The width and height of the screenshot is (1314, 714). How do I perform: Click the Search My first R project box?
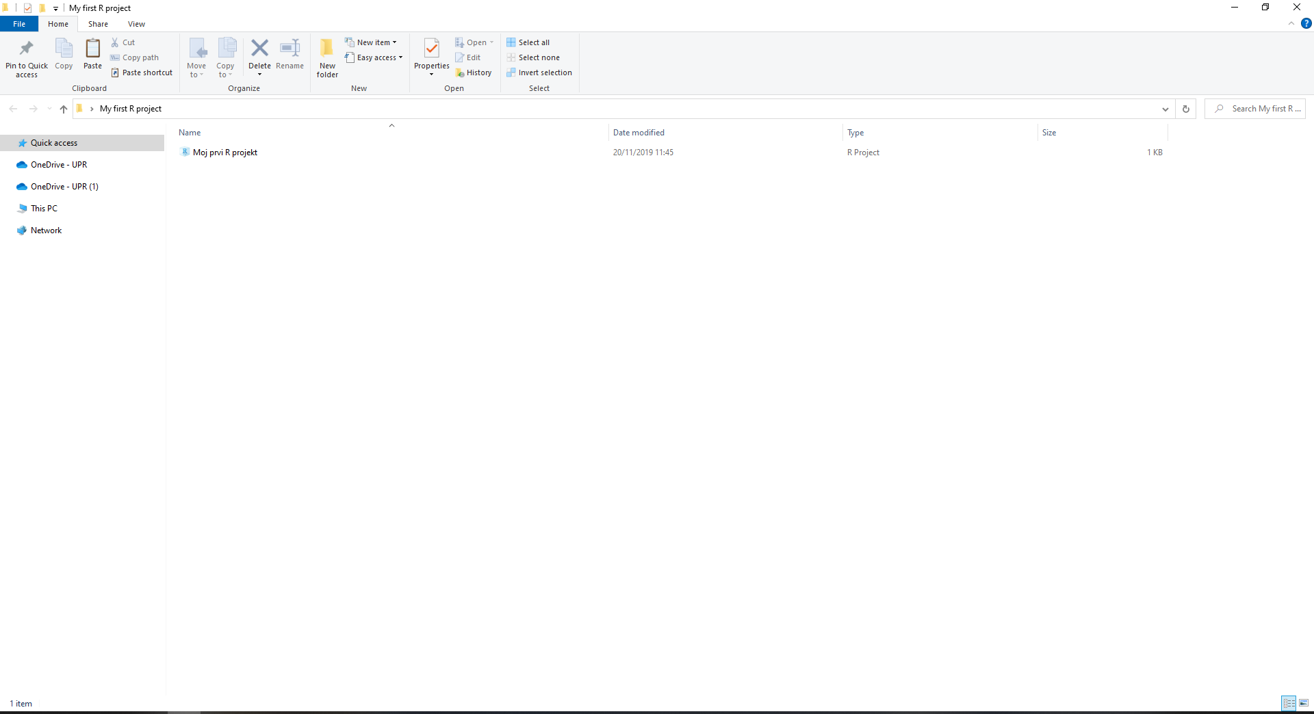coord(1255,109)
